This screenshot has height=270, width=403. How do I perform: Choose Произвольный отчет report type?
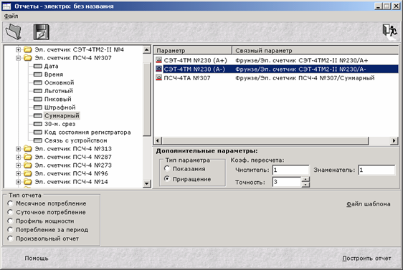tap(10, 238)
